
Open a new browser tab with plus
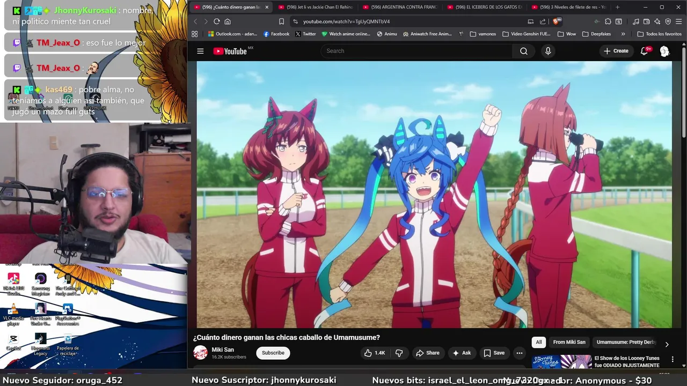617,7
